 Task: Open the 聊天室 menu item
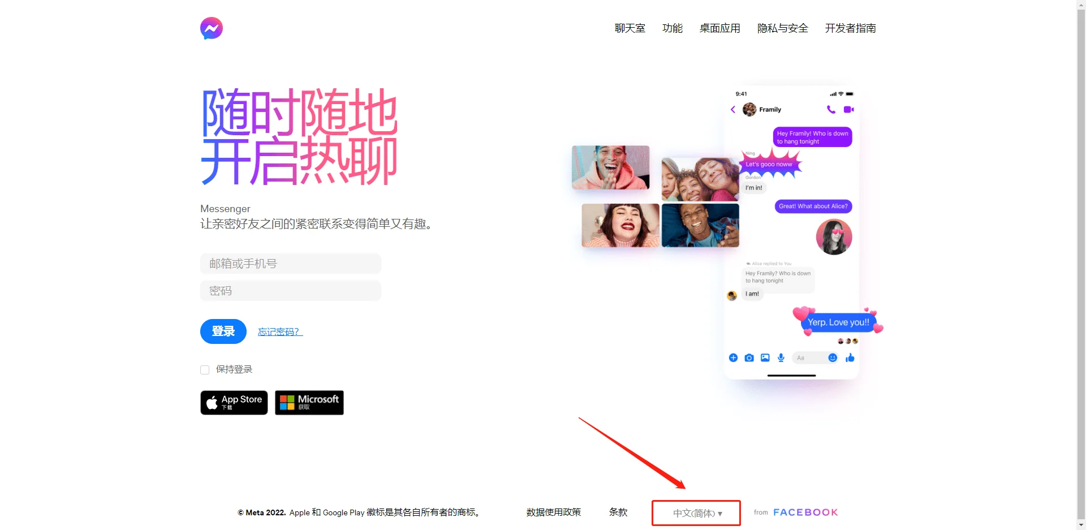click(630, 28)
